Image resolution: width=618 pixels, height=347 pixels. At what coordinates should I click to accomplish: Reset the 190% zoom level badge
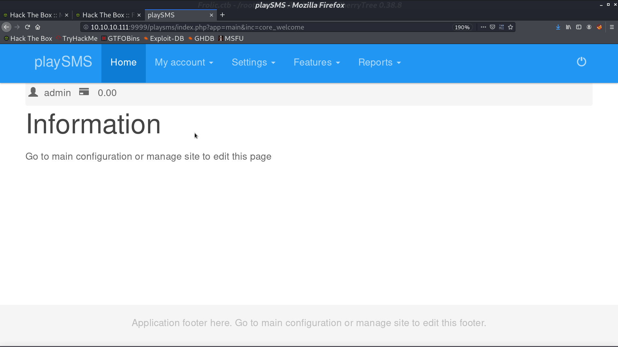[x=462, y=27]
